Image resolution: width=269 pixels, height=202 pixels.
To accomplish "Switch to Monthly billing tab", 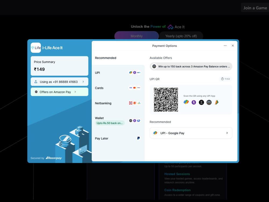I will 137,36.
